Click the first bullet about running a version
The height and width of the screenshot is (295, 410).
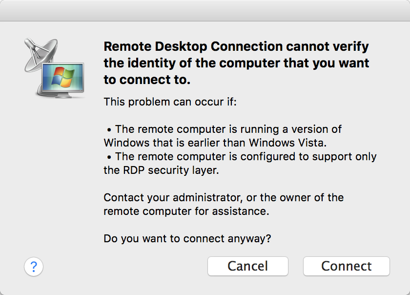tap(227, 129)
